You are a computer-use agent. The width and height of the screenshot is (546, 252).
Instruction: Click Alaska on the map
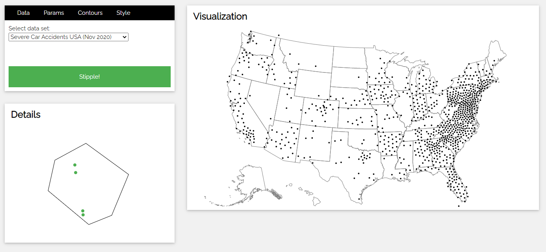(x=252, y=179)
